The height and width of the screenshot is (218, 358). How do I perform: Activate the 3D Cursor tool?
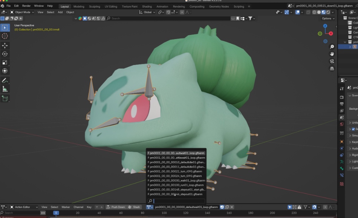5,36
